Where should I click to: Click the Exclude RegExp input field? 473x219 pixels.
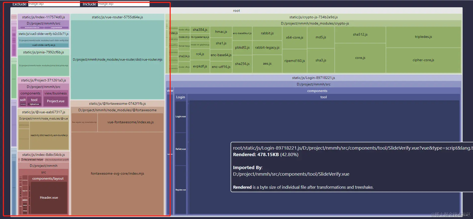pos(54,4)
